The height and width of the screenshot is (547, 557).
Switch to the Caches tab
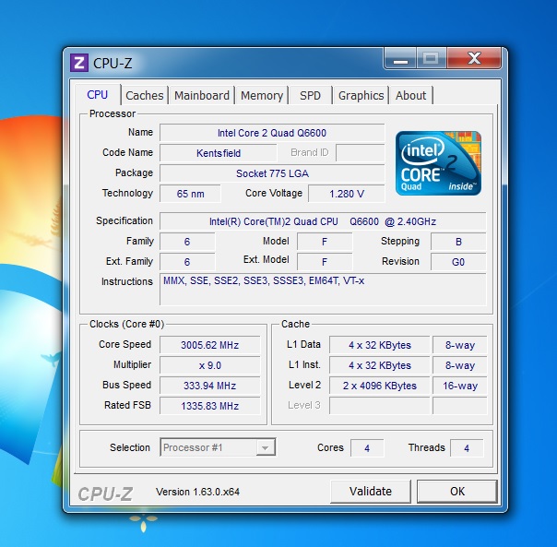click(145, 95)
